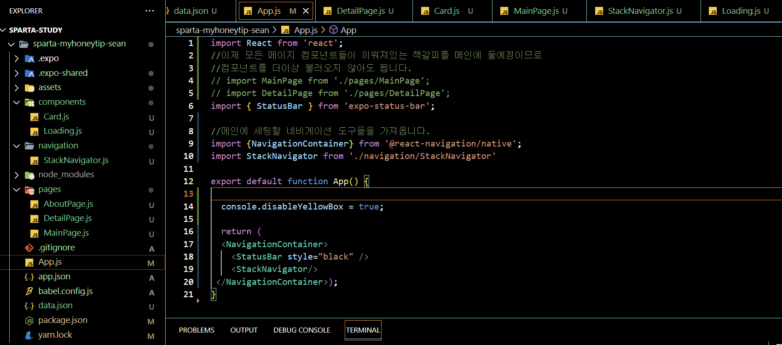782x345 pixels.
Task: Expand the node_modules folder
Action: [17, 175]
